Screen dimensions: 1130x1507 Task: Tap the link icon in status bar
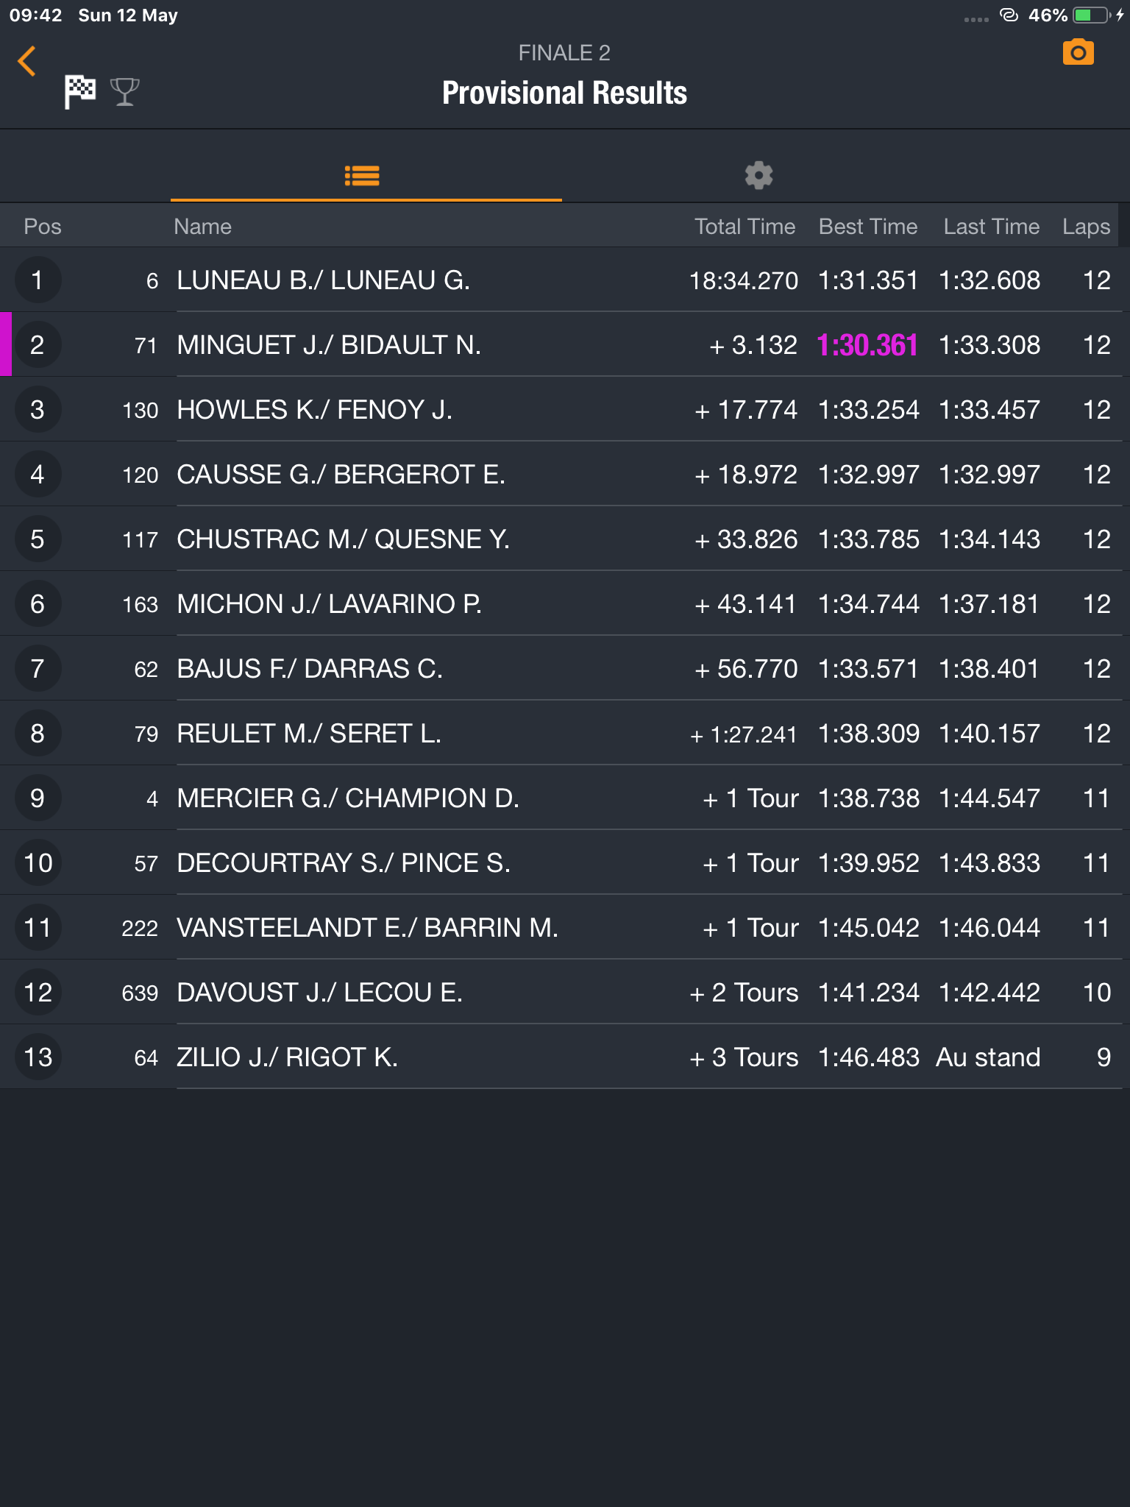[1009, 15]
